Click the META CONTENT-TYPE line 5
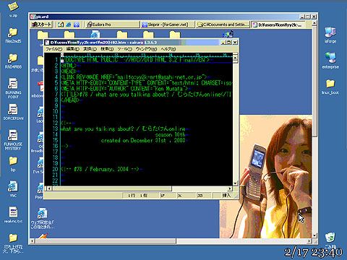The height and width of the screenshot is (260, 347). click(x=146, y=83)
